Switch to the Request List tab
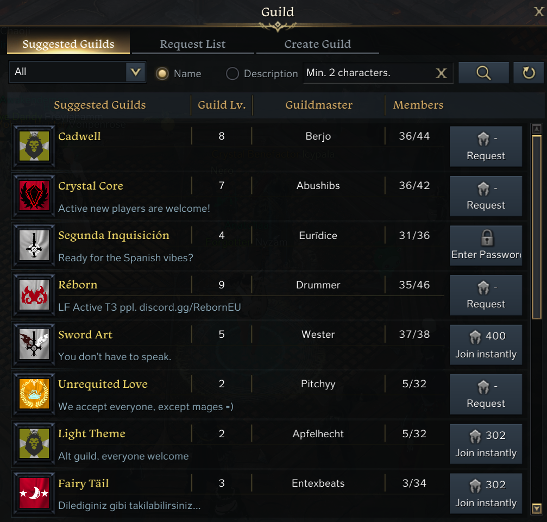 [193, 45]
